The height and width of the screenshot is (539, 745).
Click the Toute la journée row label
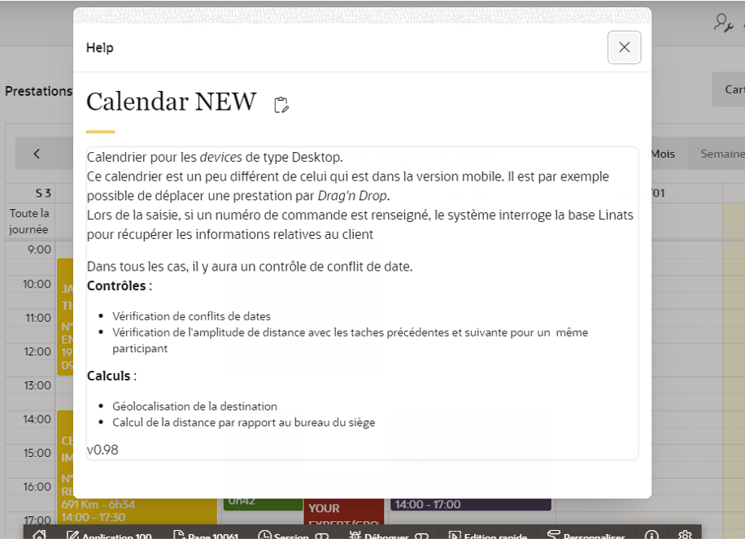29,221
